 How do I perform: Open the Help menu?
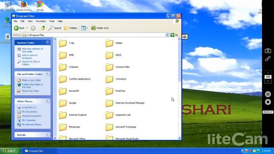click(x=60, y=21)
